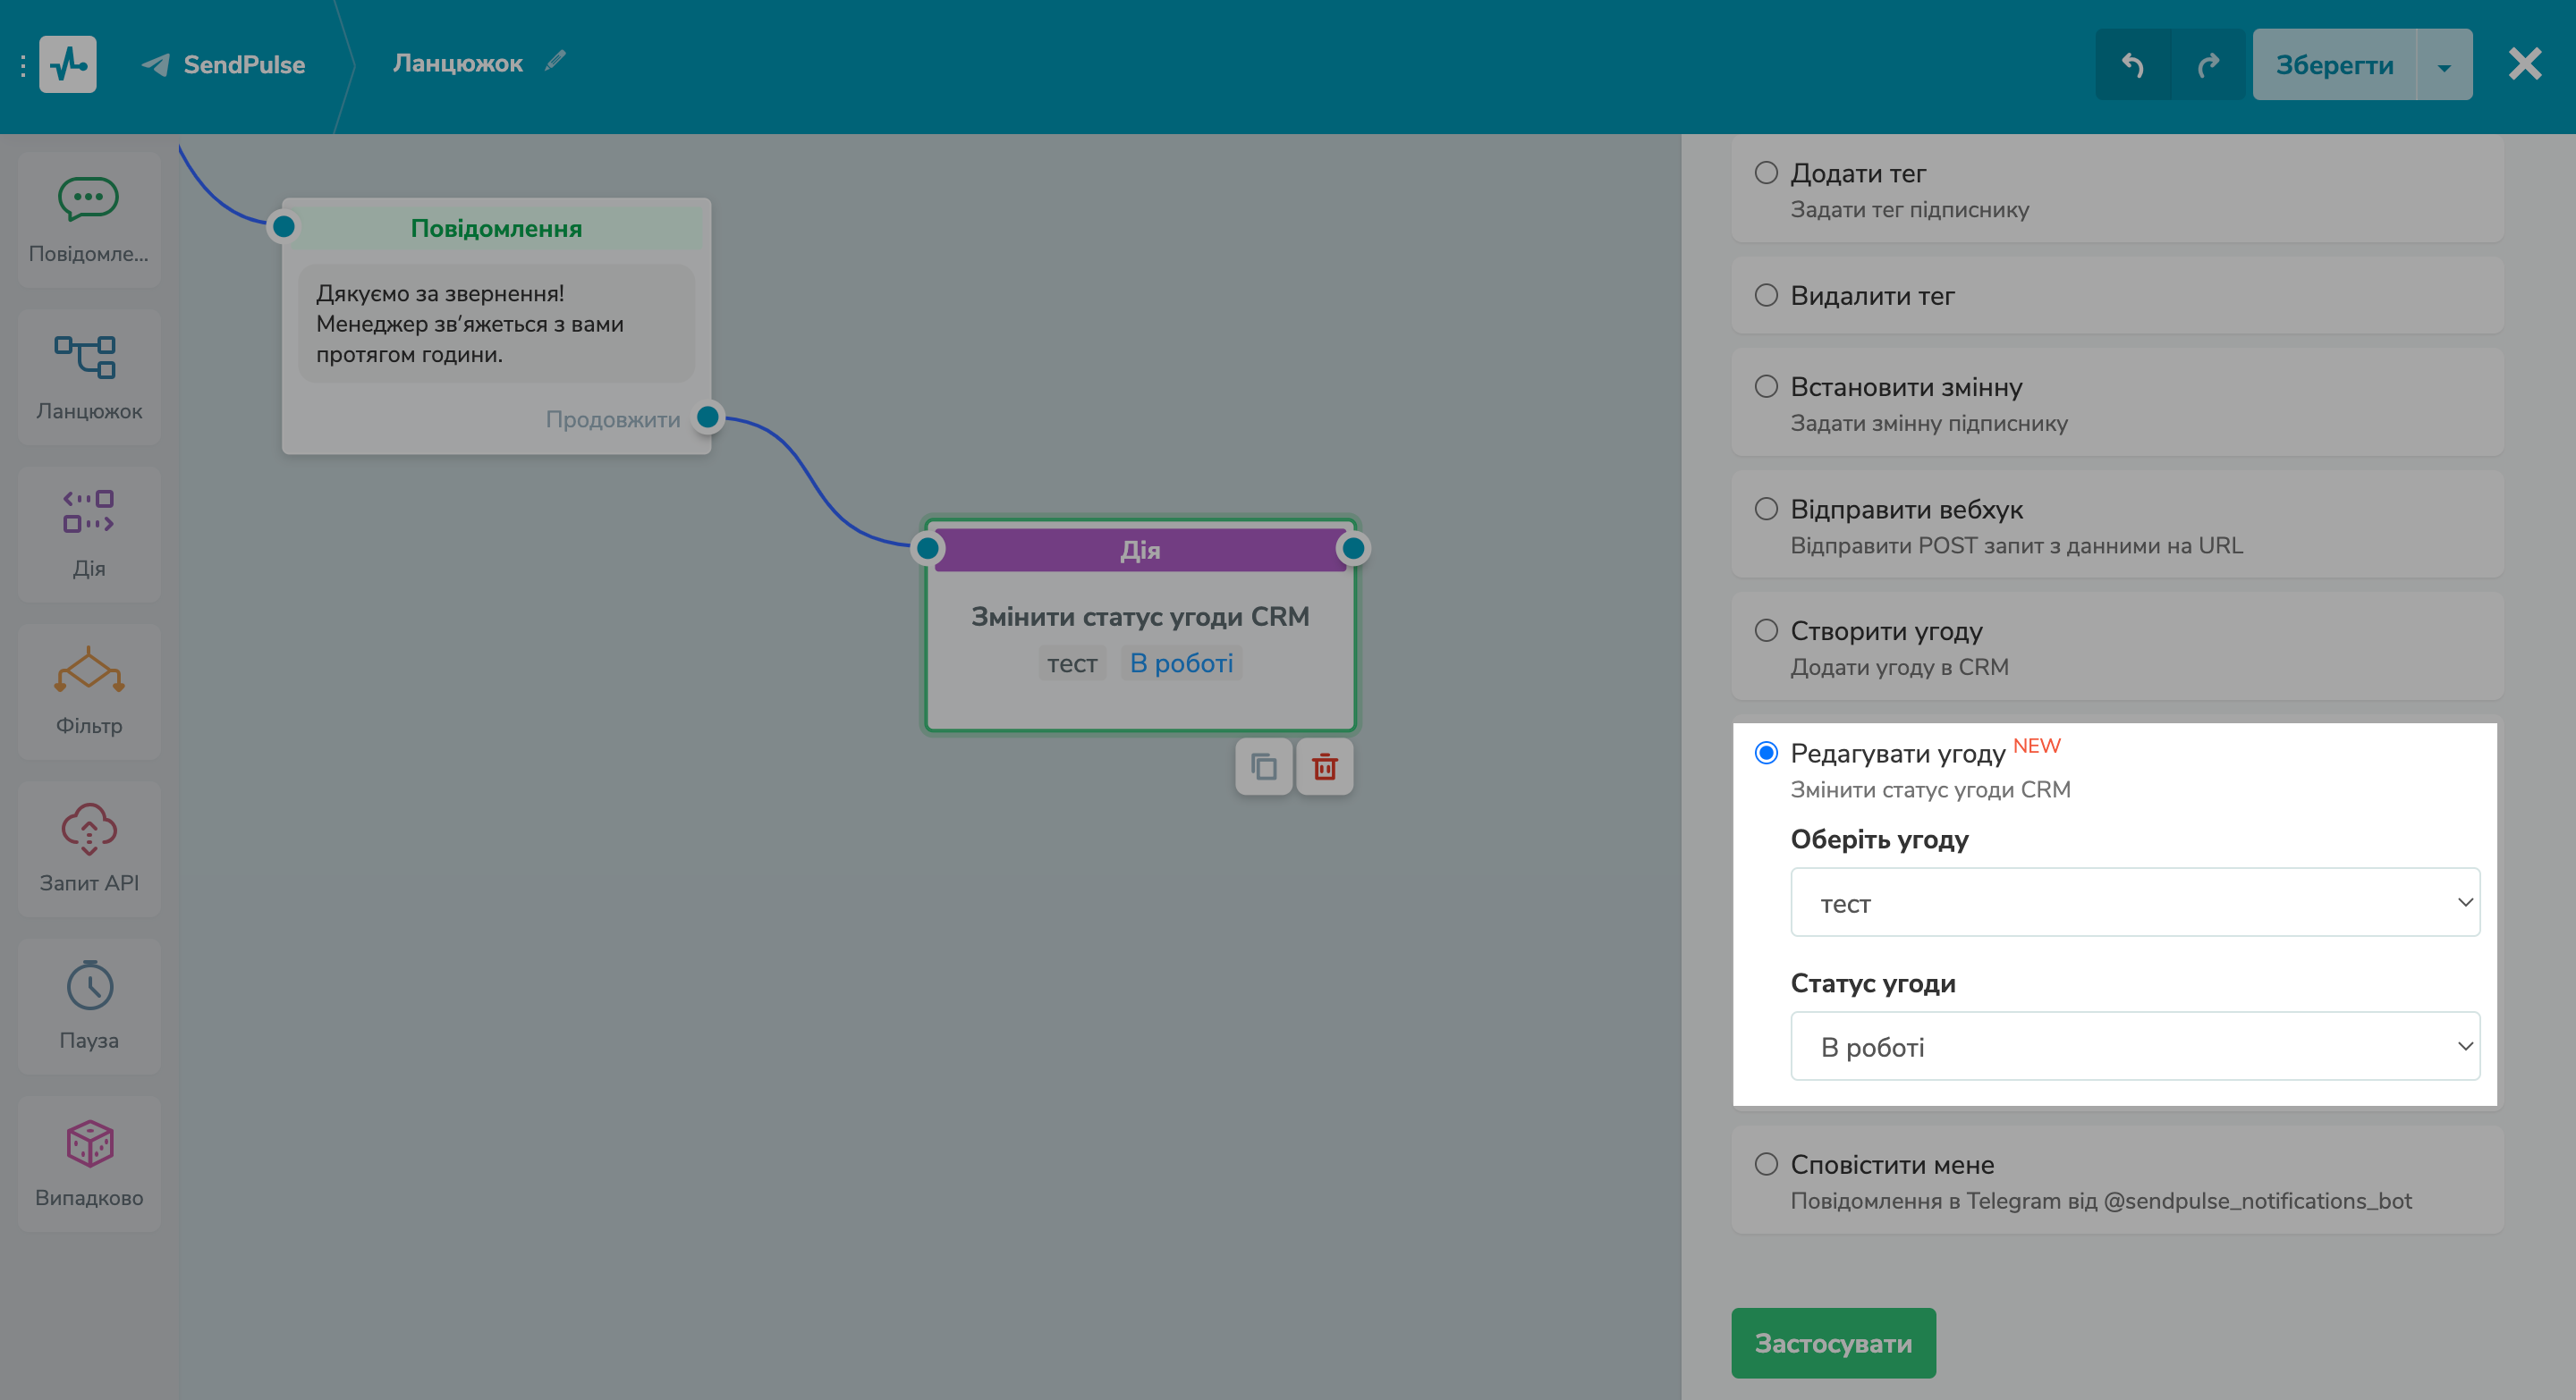Screen dimensions: 2576x1400
Task: Pick the Фільтр filter element in sidebar
Action: point(88,690)
